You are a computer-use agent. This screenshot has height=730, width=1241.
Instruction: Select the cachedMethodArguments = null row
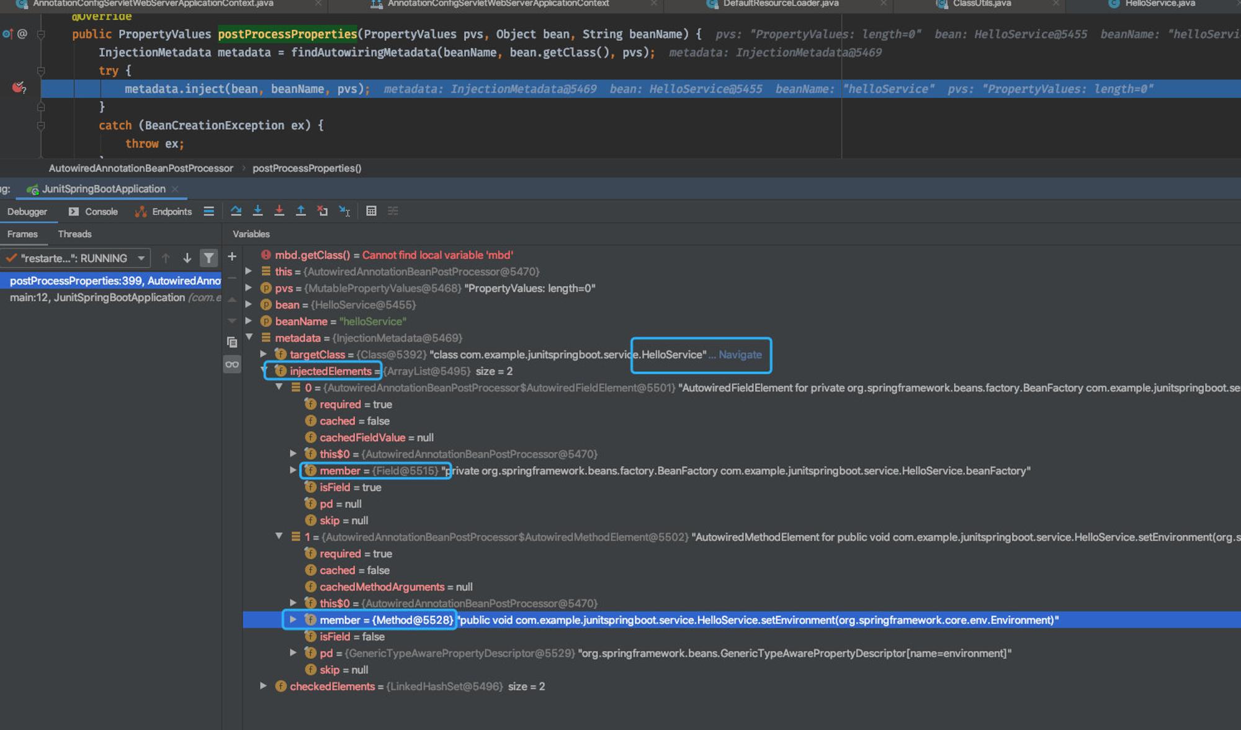click(x=741, y=587)
